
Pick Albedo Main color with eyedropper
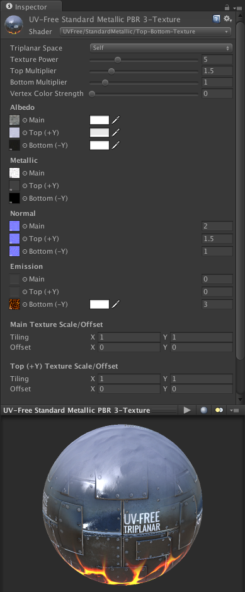tap(116, 120)
